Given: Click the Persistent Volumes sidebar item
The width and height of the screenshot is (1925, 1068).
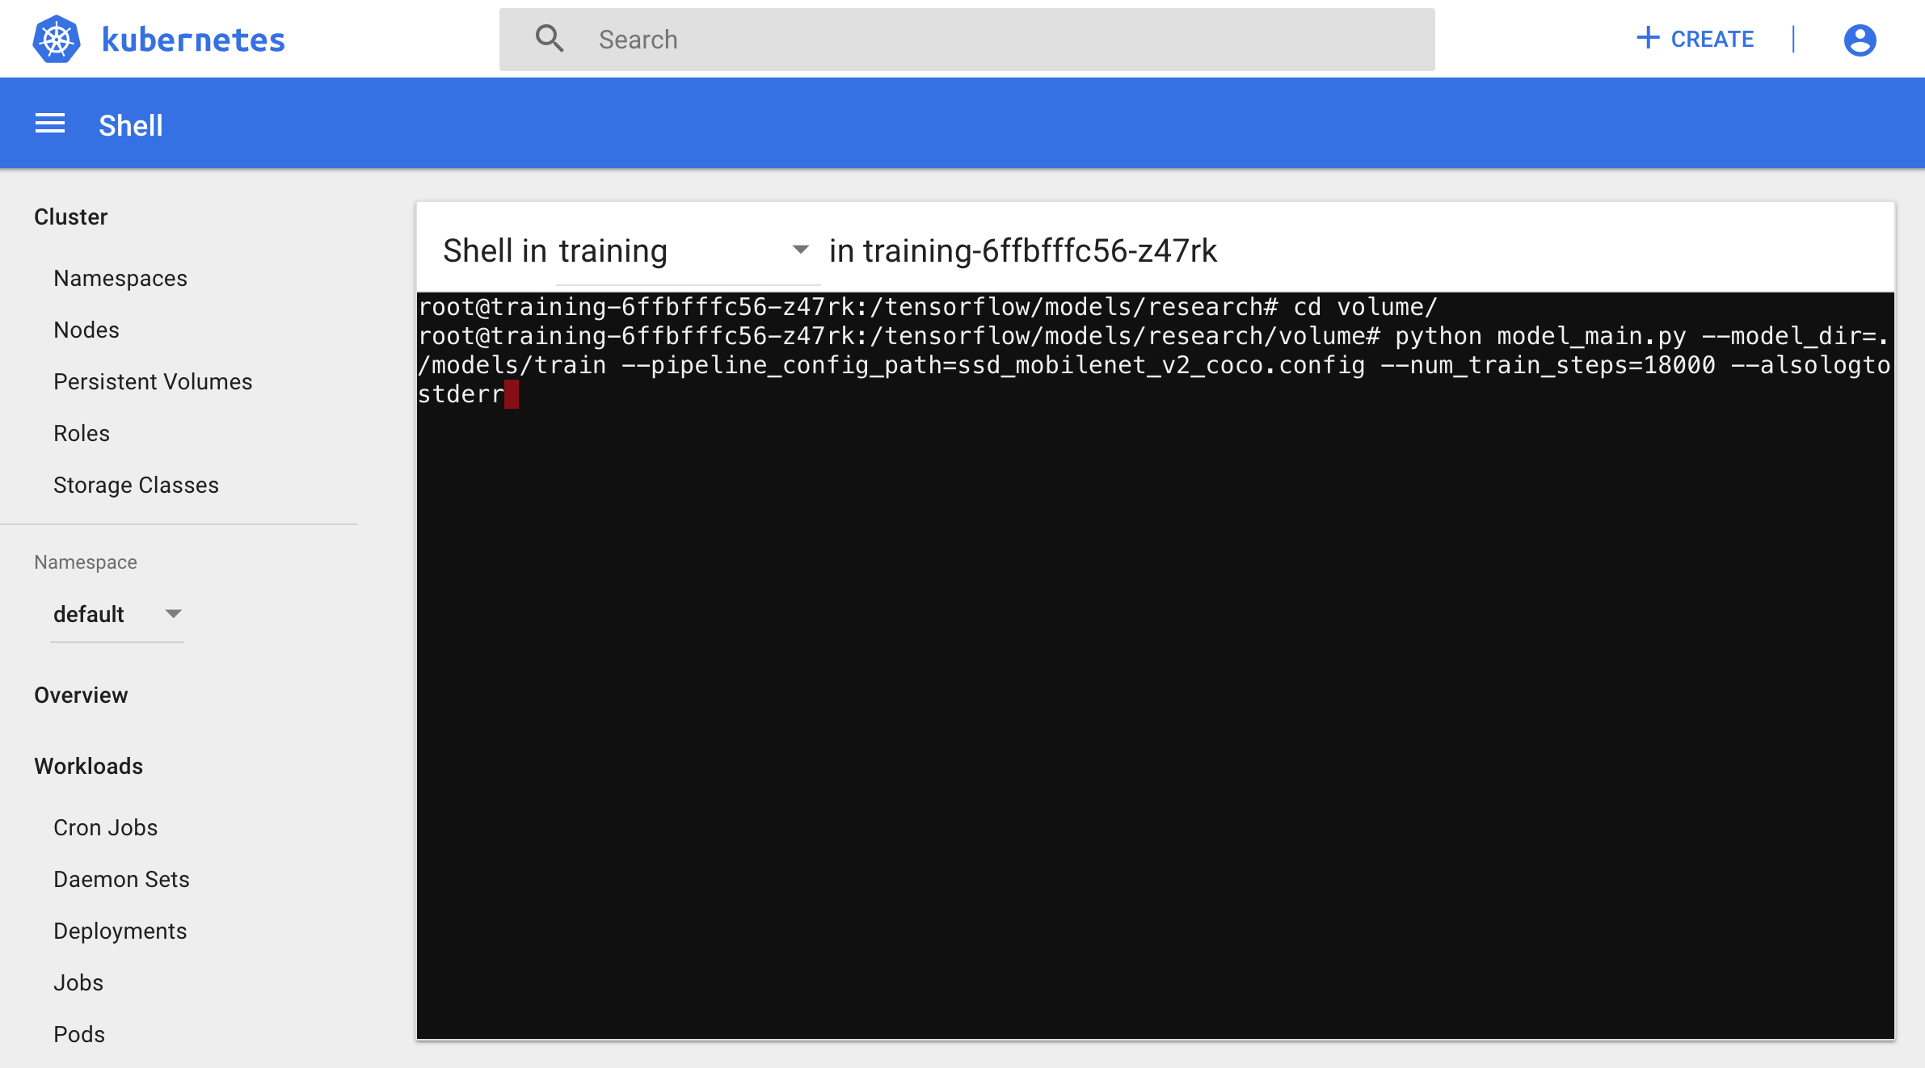Looking at the screenshot, I should point(153,381).
